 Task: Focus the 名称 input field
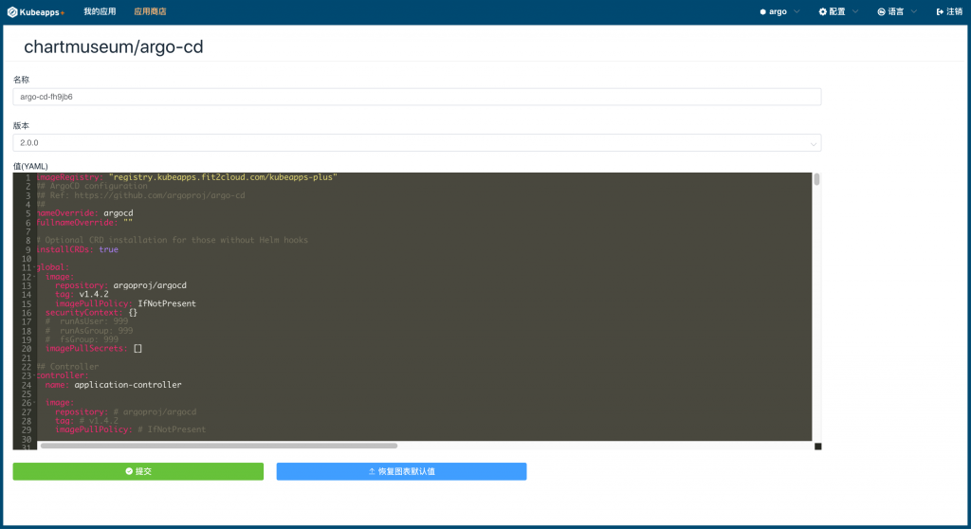point(417,97)
